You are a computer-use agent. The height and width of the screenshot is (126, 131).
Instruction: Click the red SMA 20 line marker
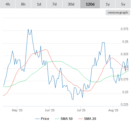(80, 119)
